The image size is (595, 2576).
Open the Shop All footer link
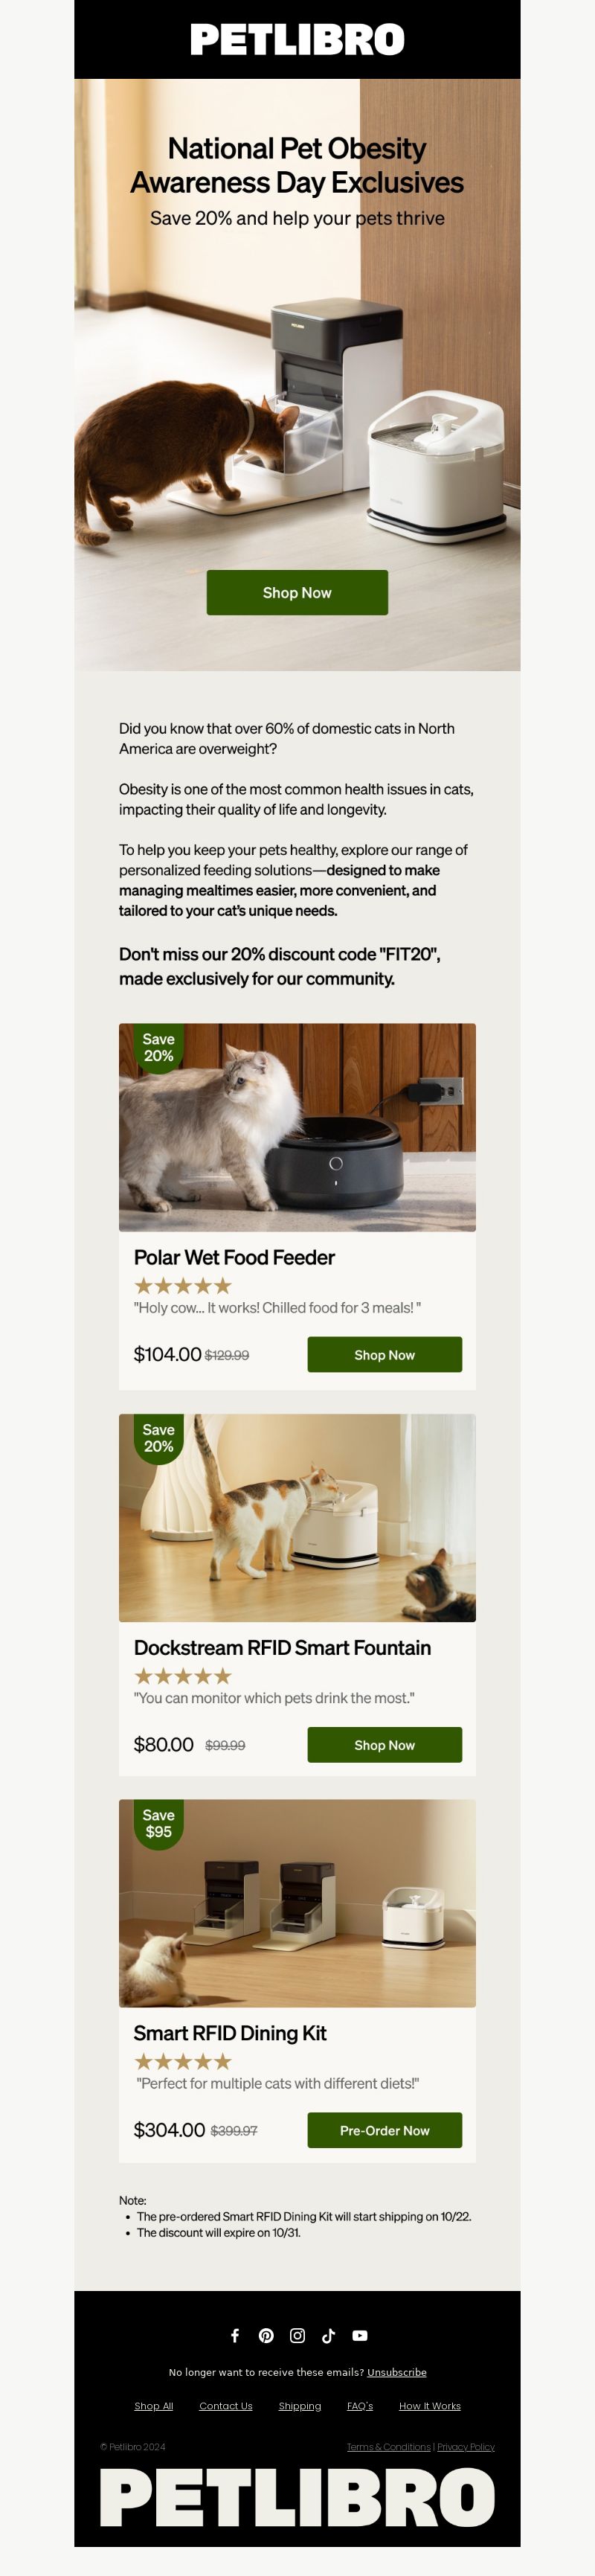pos(154,2406)
